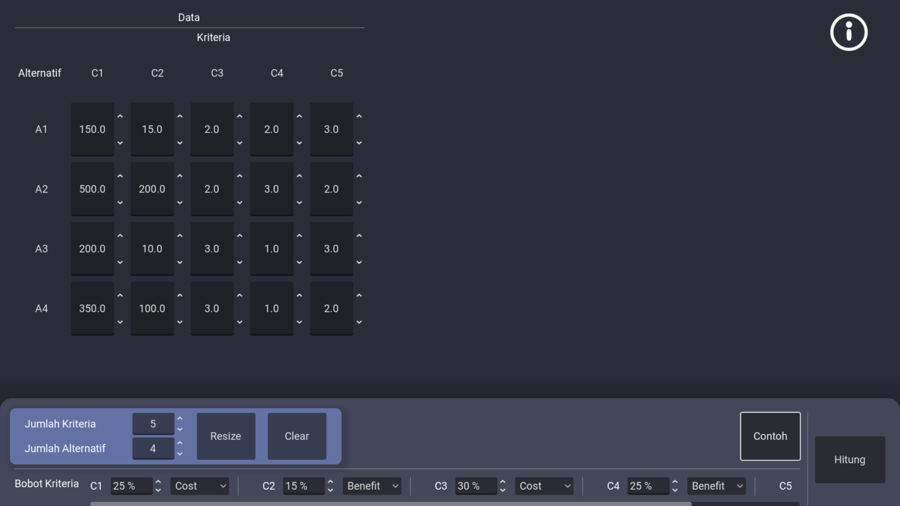Focus the Jumlah Alternatif number field
Screen dimensions: 900x506
(153, 449)
